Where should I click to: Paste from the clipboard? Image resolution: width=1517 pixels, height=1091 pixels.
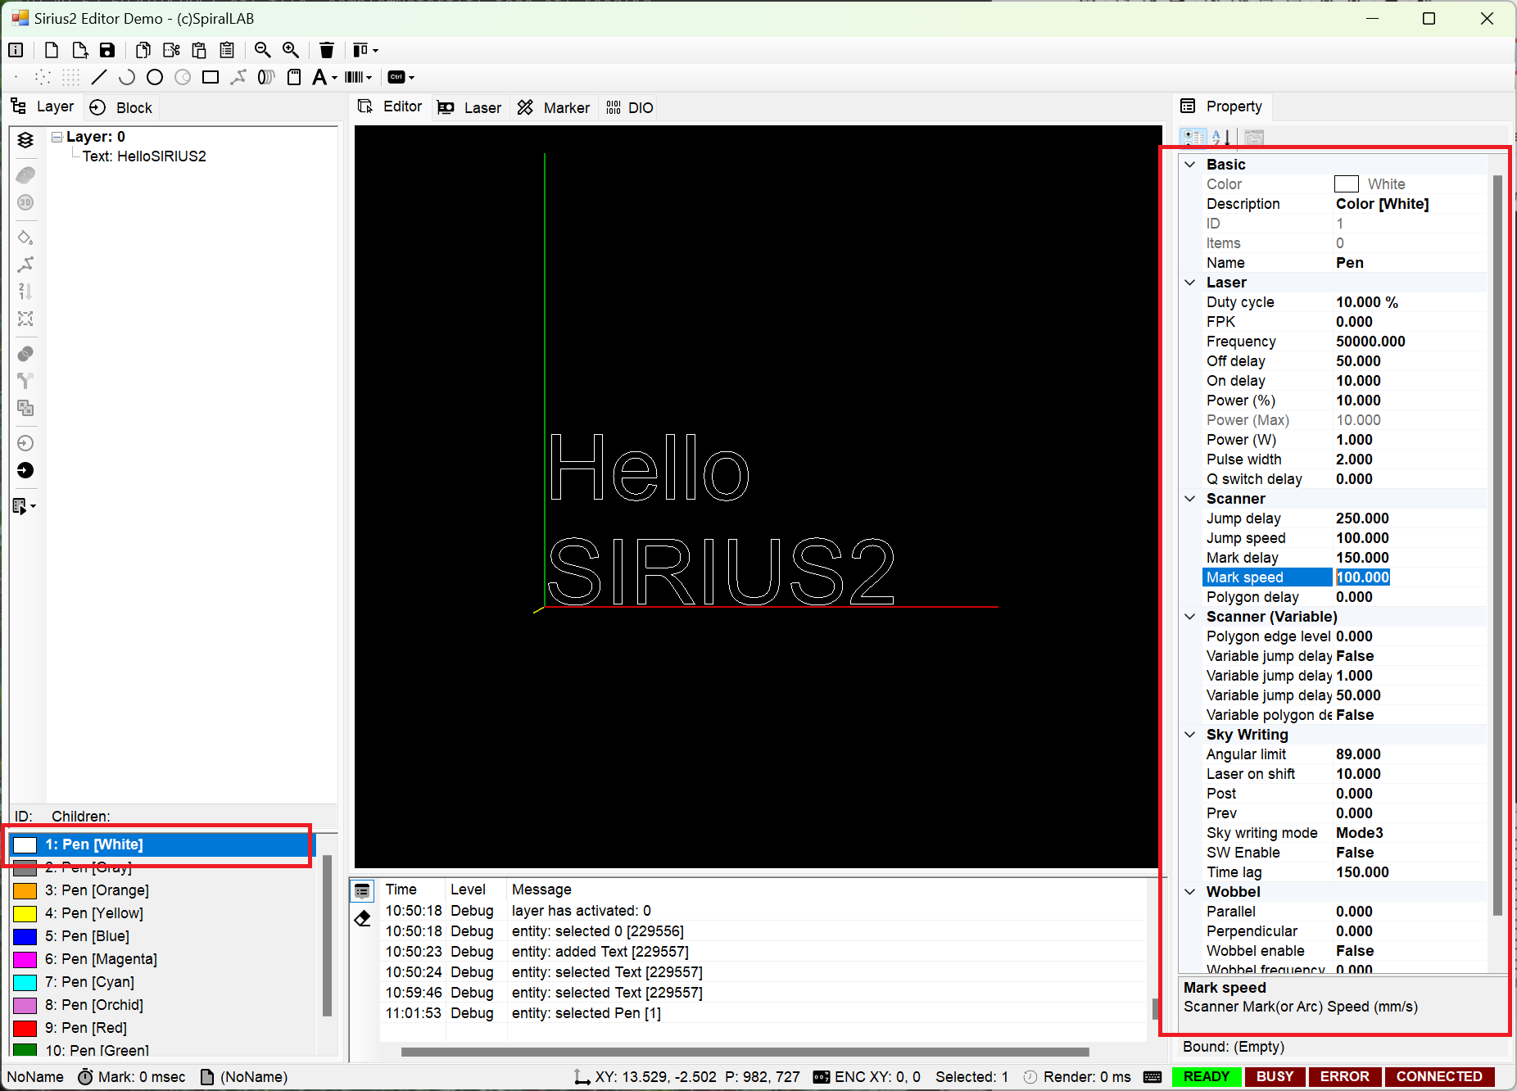199,50
